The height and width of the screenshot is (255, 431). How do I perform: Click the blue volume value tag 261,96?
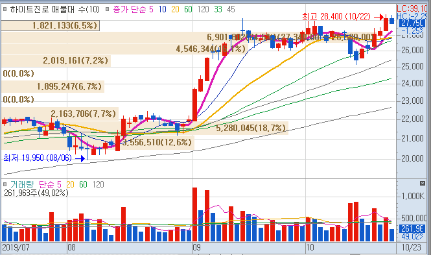tap(412, 228)
